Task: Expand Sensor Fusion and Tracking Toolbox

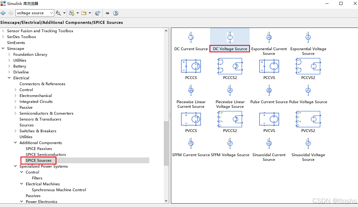Action: click(3, 31)
